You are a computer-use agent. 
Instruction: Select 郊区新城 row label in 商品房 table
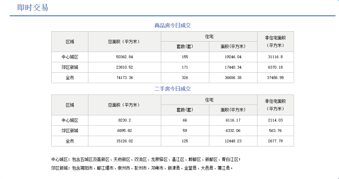coord(70,67)
